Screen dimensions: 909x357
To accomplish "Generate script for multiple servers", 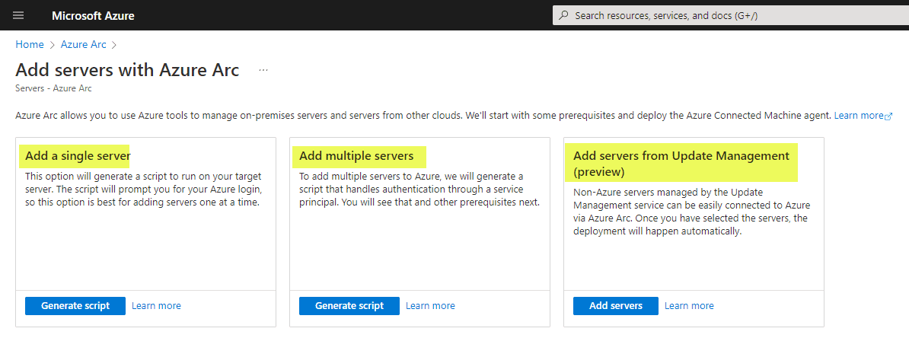I will pyautogui.click(x=349, y=305).
